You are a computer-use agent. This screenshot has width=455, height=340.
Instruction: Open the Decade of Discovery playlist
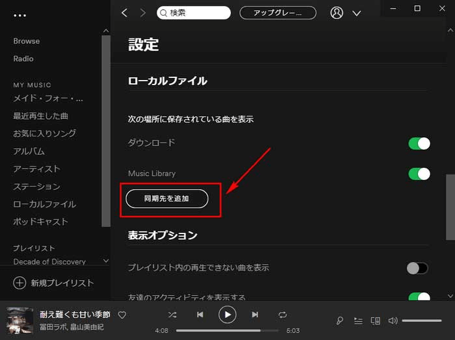coord(49,262)
